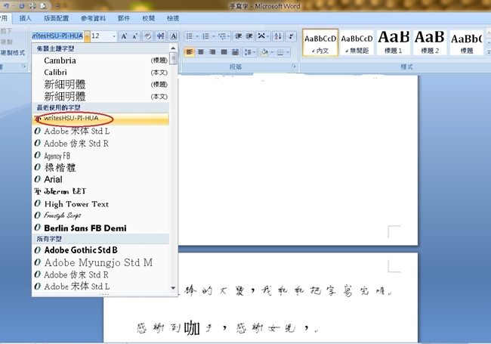Click the Asian Layout icon

pos(261,36)
